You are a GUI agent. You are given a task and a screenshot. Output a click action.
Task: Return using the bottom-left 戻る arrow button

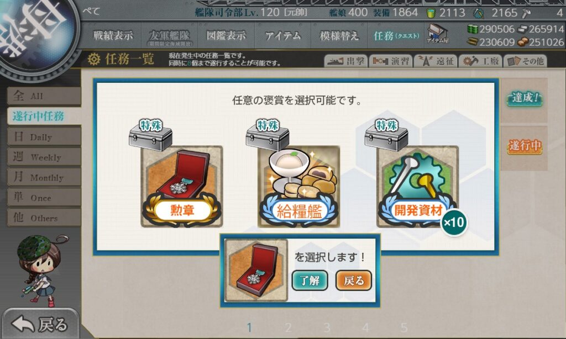[x=40, y=324]
